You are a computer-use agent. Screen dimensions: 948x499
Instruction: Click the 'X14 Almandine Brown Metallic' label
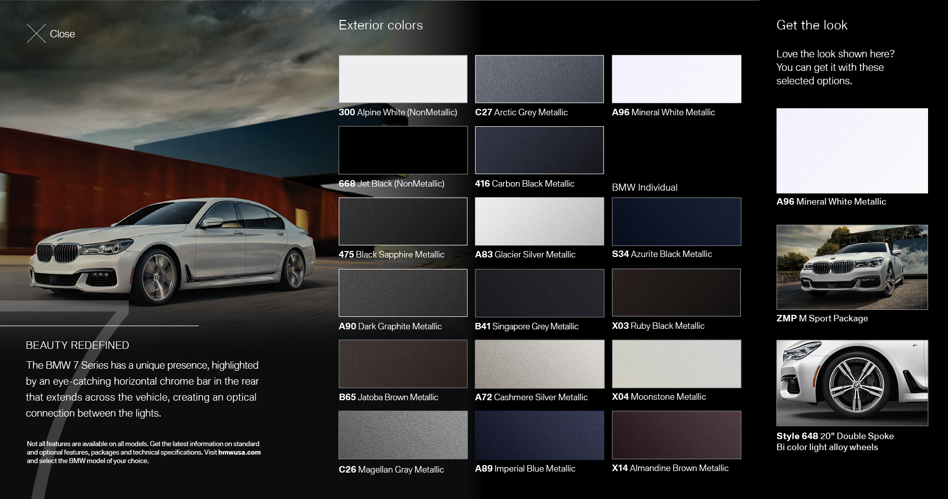click(671, 468)
